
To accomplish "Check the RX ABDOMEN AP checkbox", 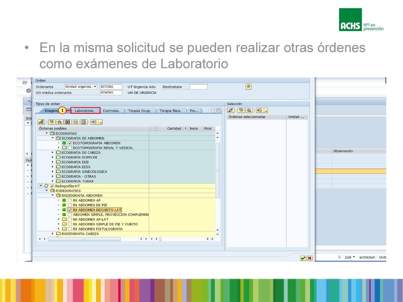I will coord(70,200).
